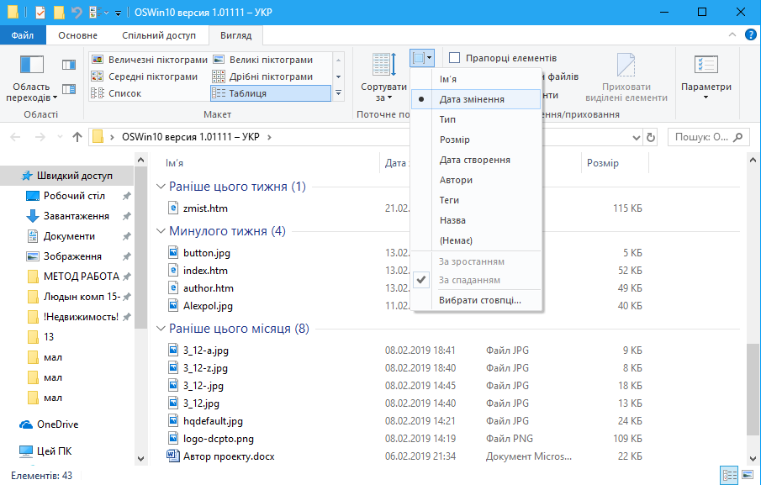
Task: Open the Файл tab
Action: 23,35
